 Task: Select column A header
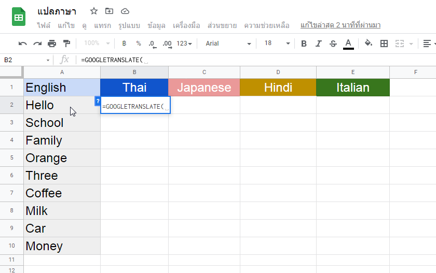point(62,72)
